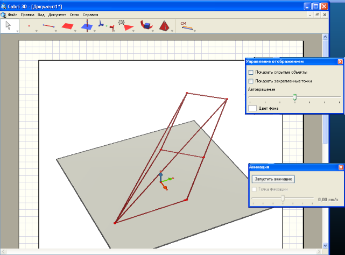Pick the Perpendicular construction tool
The width and height of the screenshot is (345, 255).
pos(87,25)
